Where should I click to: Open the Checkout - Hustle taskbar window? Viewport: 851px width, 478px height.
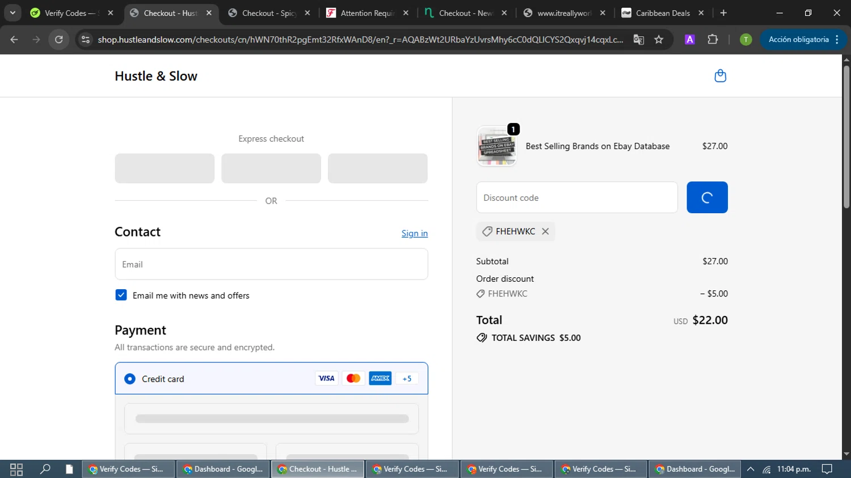click(x=318, y=469)
